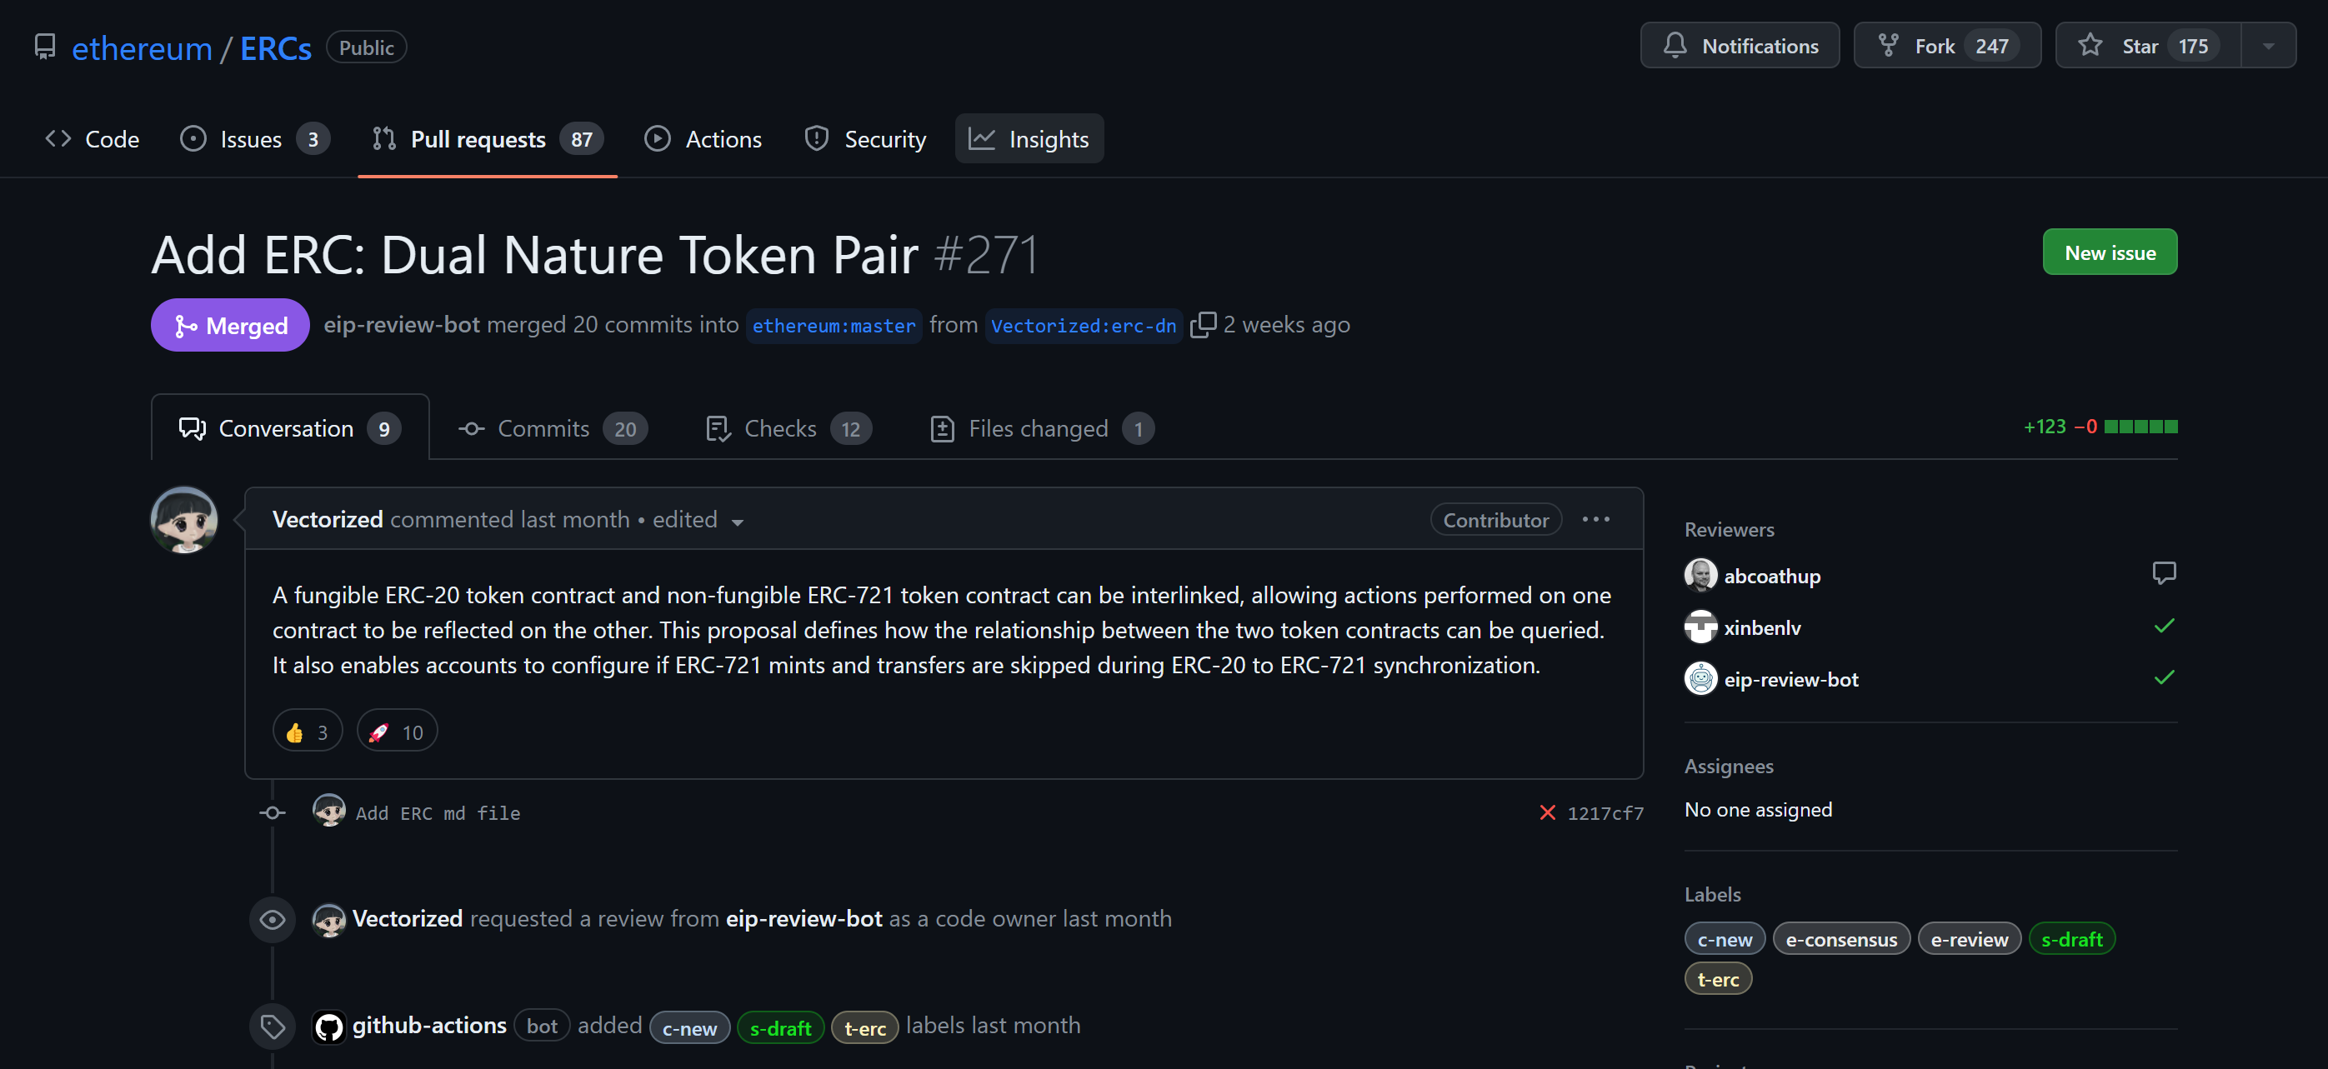Viewport: 2328px width, 1069px height.
Task: Toggle the rocket reaction with 10
Action: pyautogui.click(x=397, y=732)
